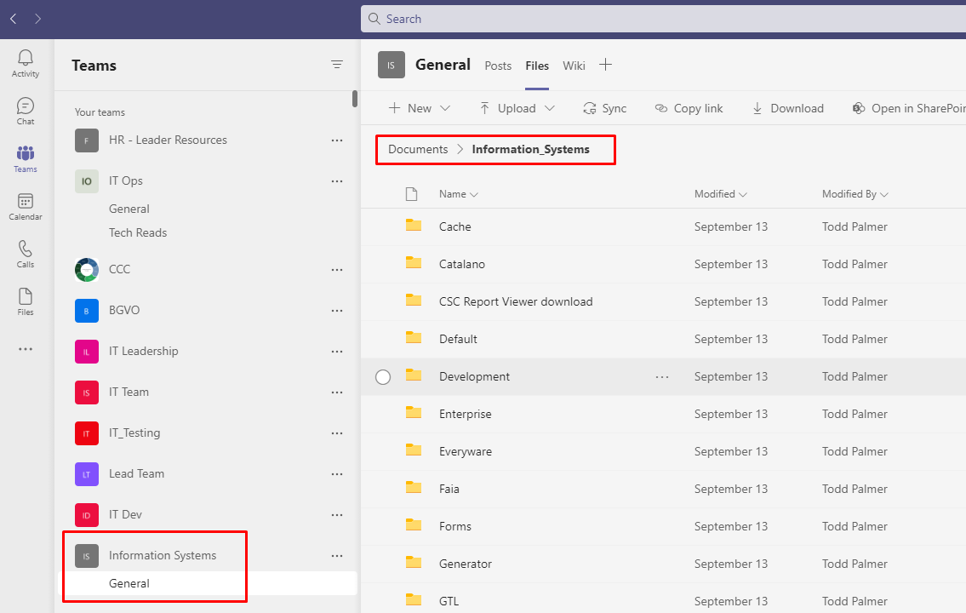Switch to the Chat section
Image resolution: width=966 pixels, height=613 pixels.
click(25, 110)
